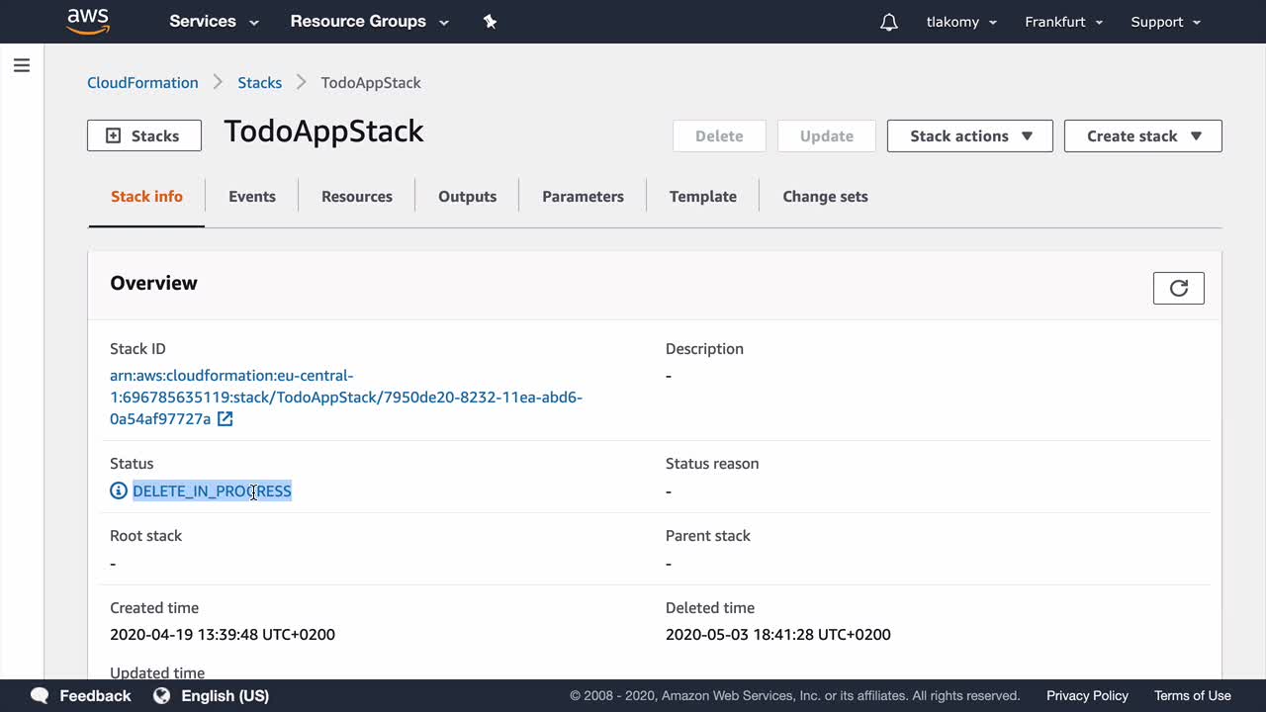Open the Stack actions dropdown
1266x712 pixels.
(969, 136)
